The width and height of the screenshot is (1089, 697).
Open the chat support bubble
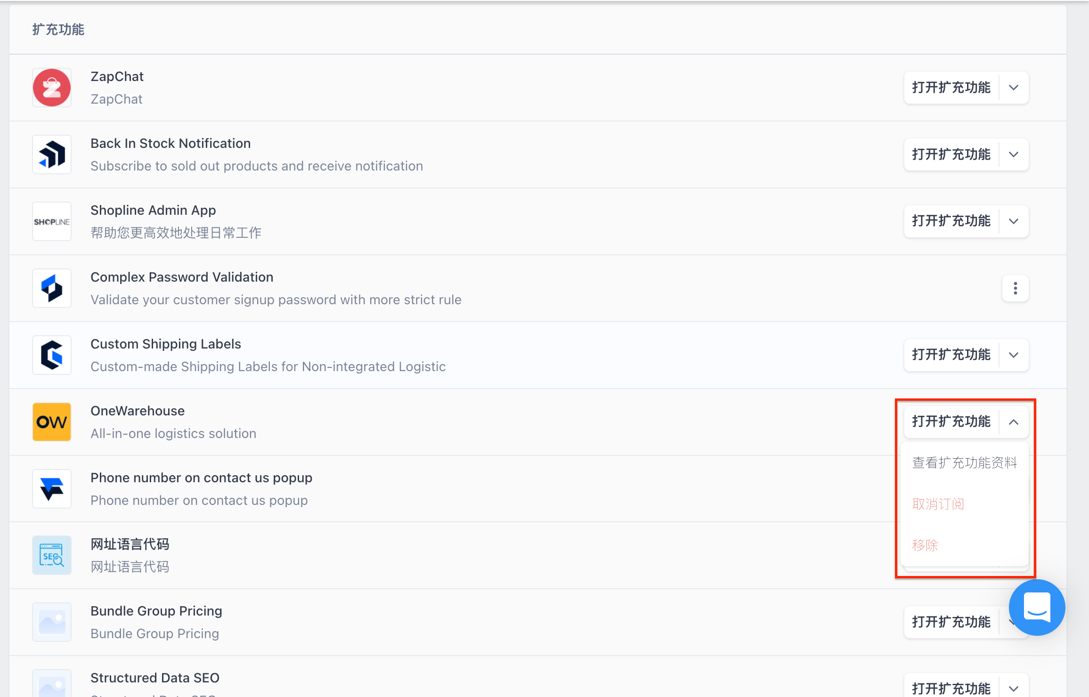pos(1037,608)
